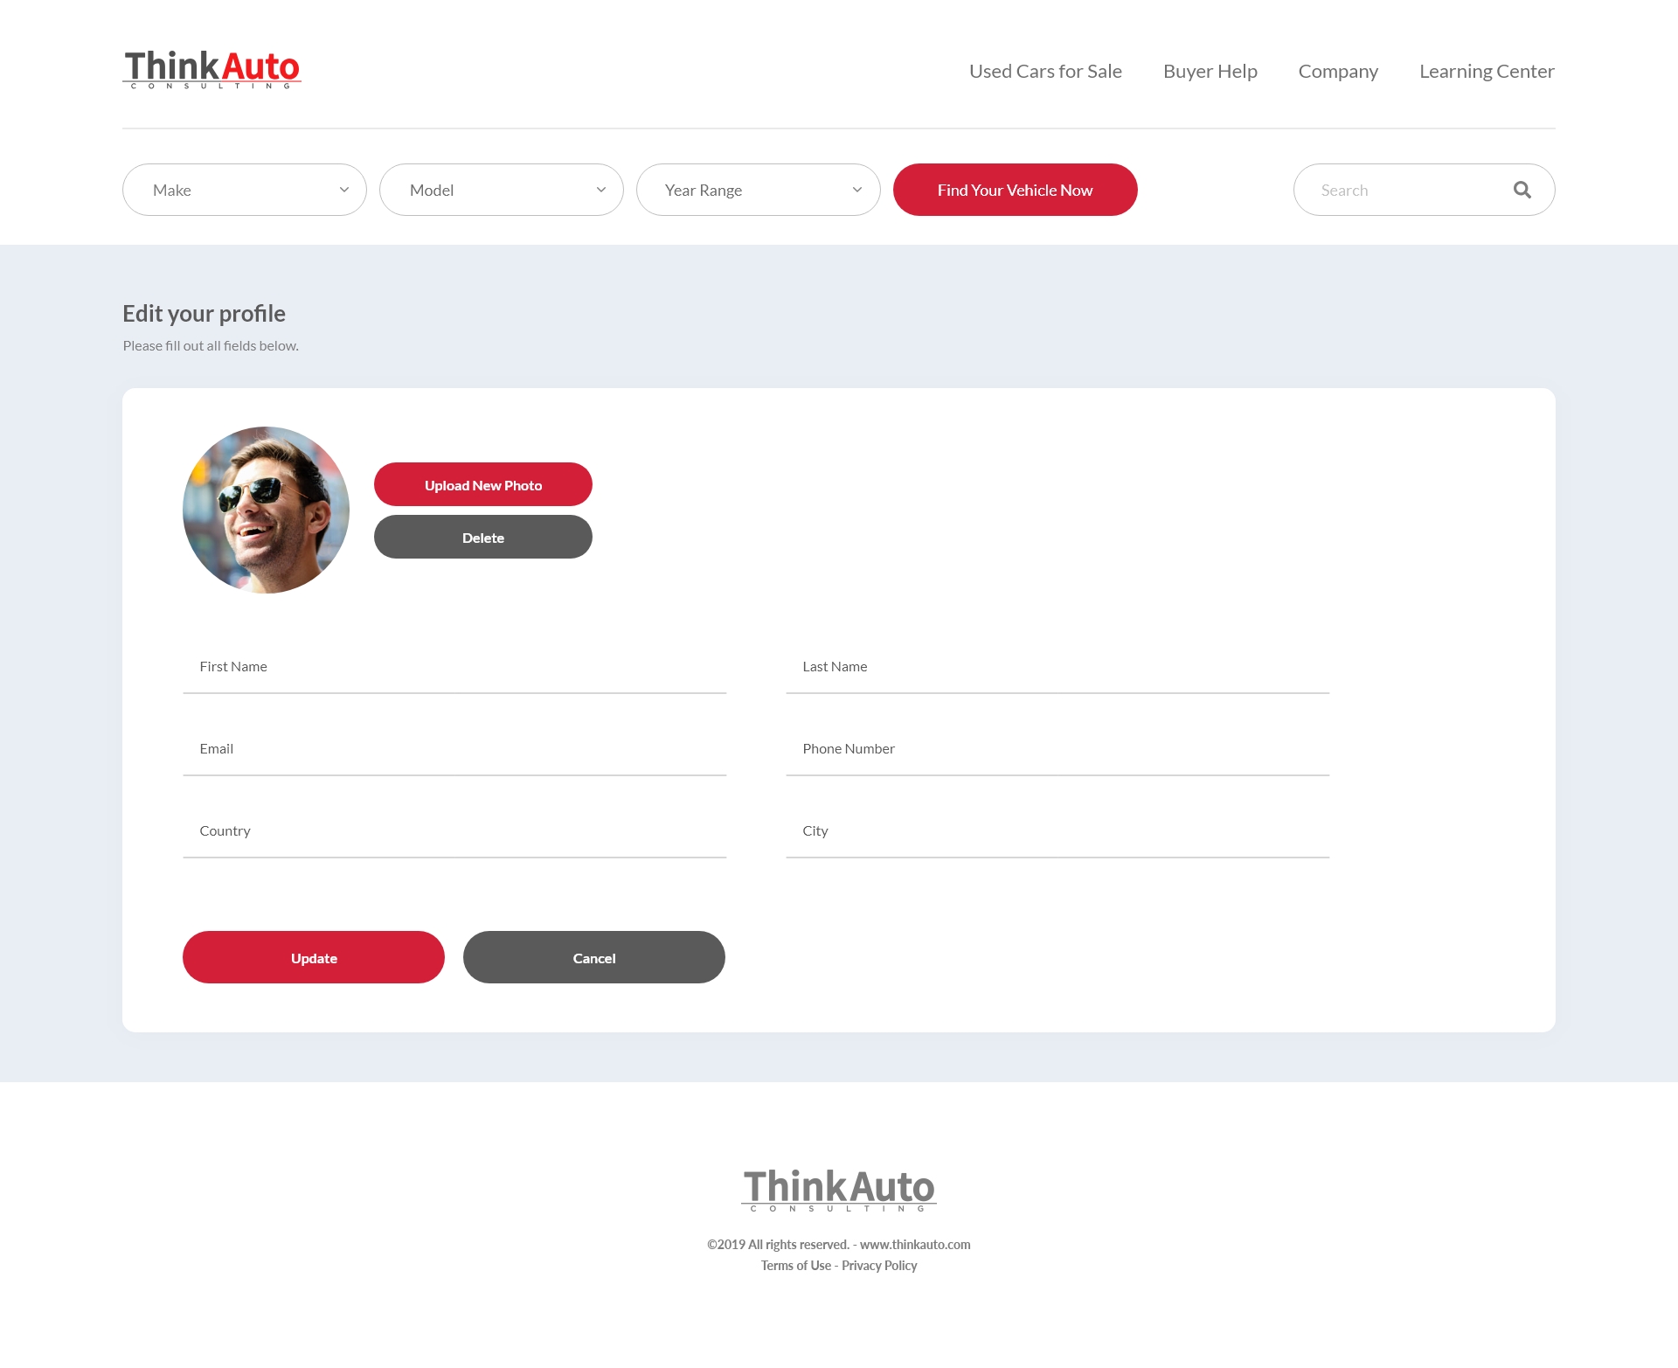Cancel profile editing
The image size is (1678, 1368).
[594, 957]
